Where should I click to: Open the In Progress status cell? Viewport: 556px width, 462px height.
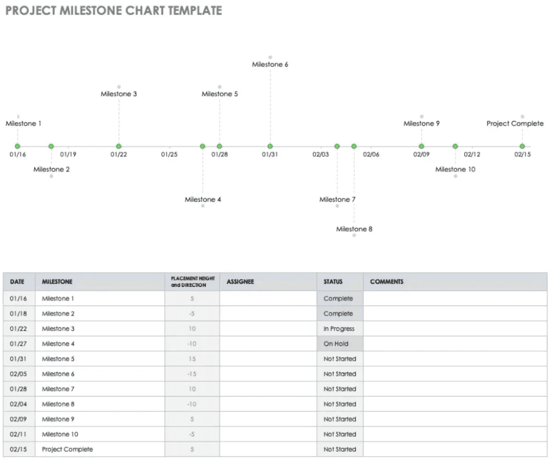(x=340, y=329)
